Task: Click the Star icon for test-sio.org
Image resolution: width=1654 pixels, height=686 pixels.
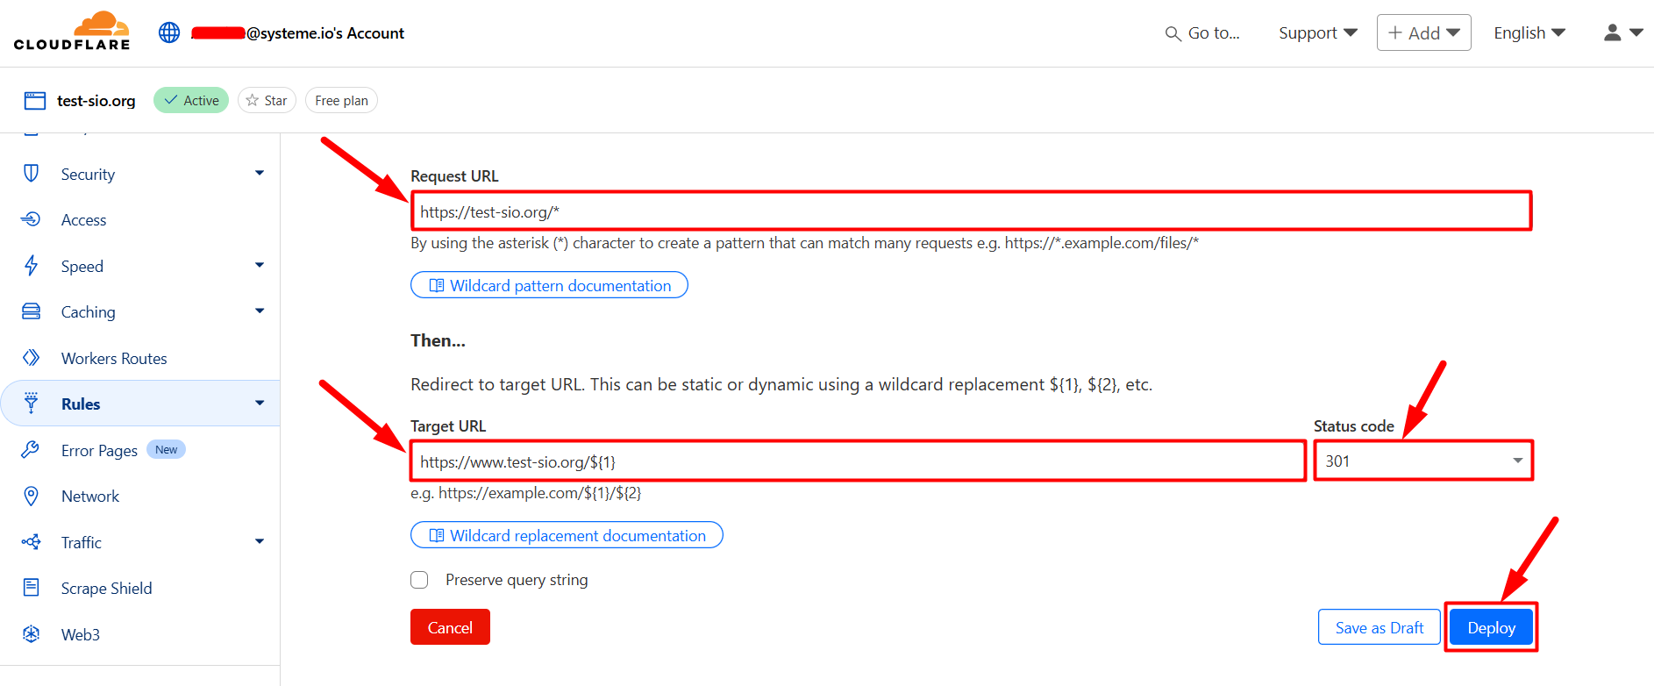Action: 253,100
